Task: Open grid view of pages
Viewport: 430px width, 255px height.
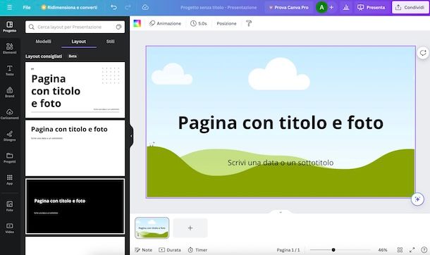Action: (x=400, y=250)
